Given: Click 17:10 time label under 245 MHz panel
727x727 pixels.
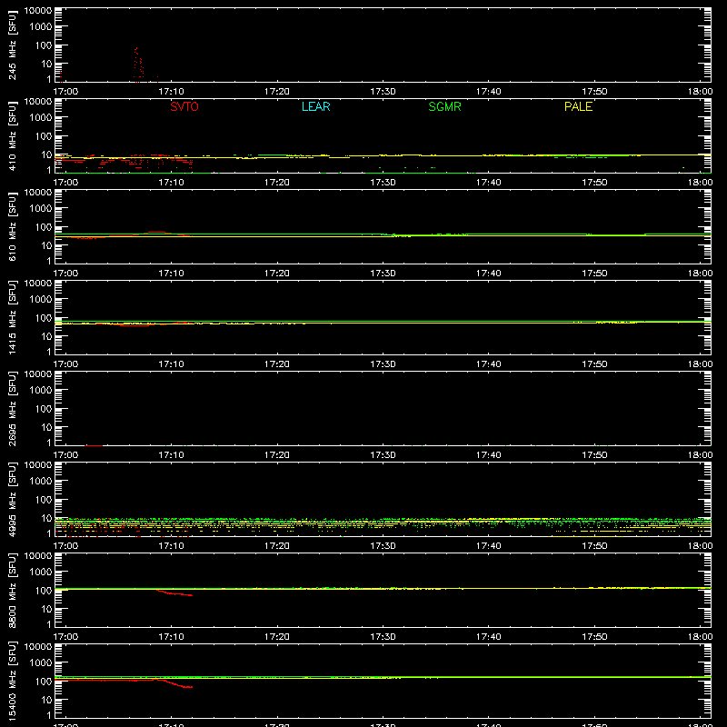Looking at the screenshot, I should click(x=171, y=92).
